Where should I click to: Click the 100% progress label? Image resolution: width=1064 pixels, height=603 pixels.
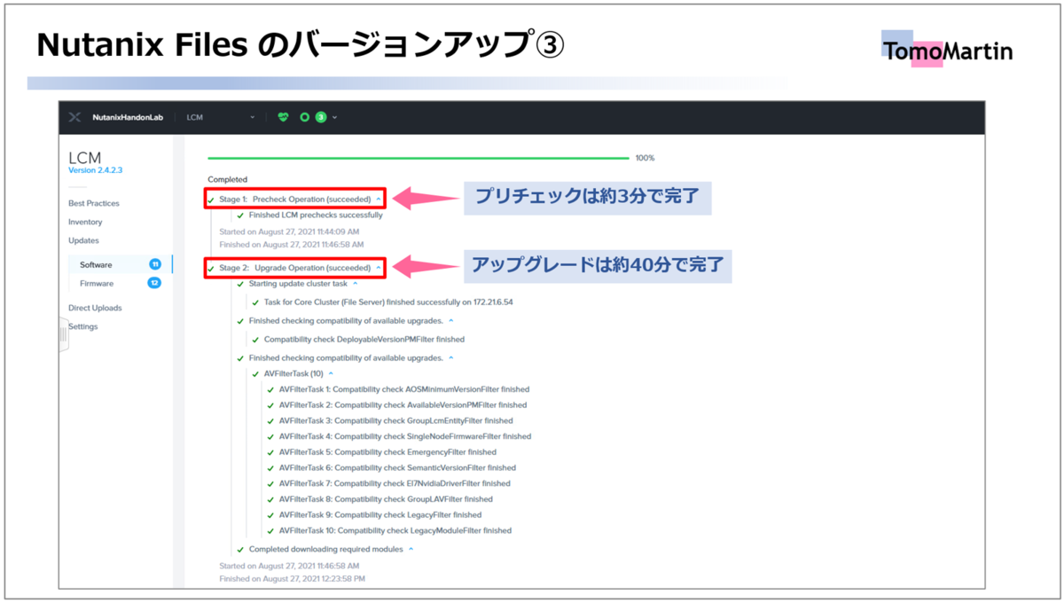645,158
